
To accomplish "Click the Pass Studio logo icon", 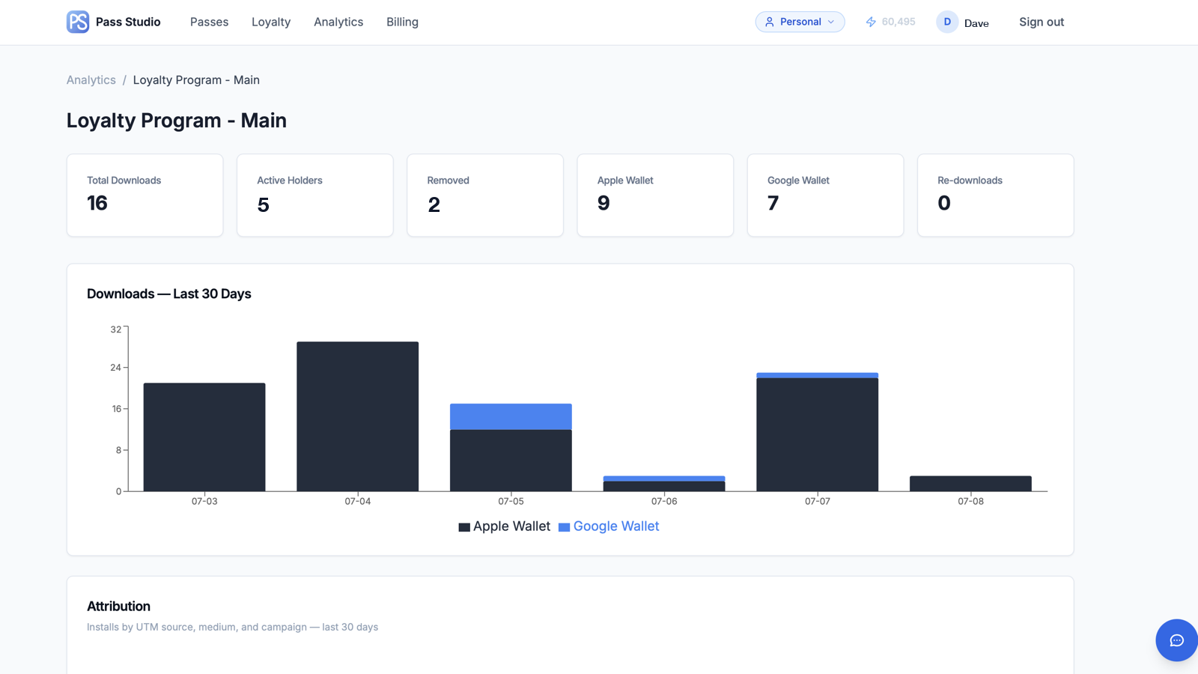I will pos(78,22).
